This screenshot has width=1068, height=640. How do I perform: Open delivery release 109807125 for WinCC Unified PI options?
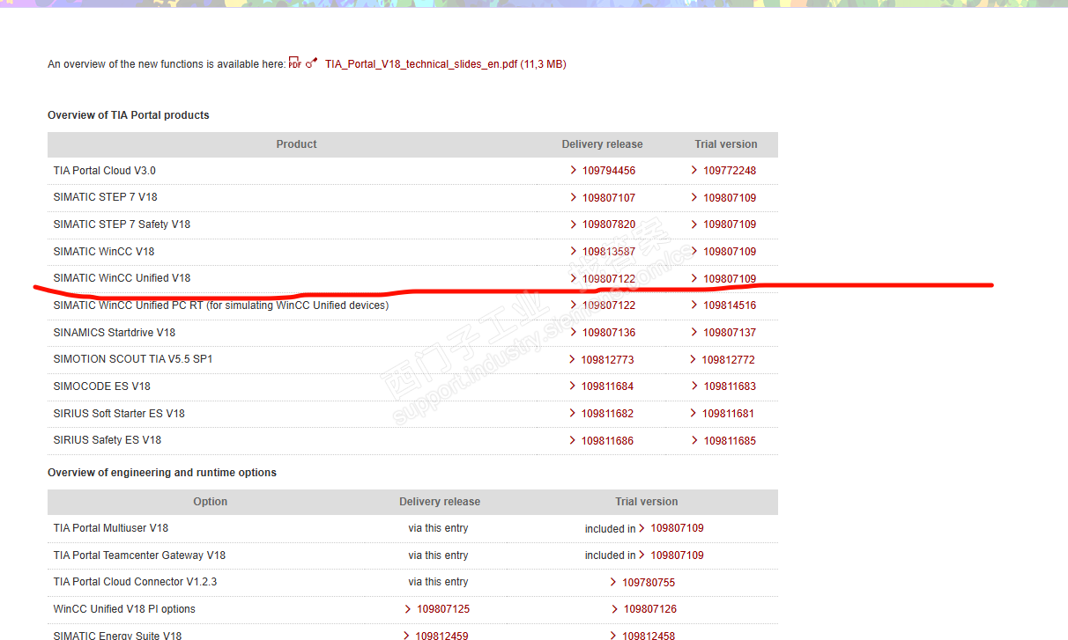pyautogui.click(x=443, y=609)
